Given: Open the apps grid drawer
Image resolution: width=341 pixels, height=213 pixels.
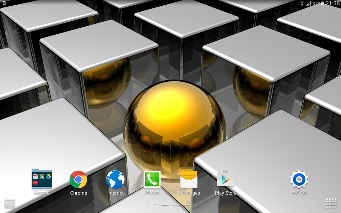Looking at the screenshot, I should coord(331,203).
